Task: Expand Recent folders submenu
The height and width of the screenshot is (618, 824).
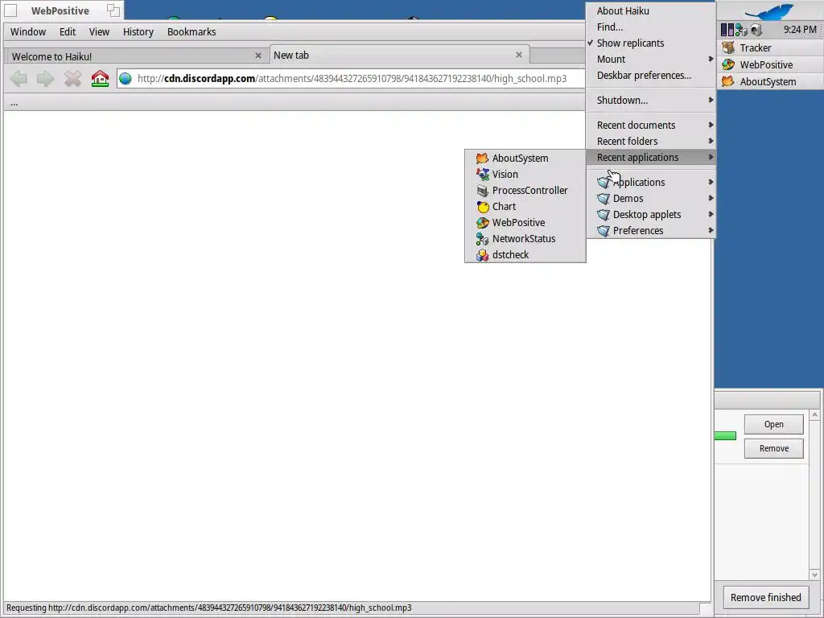Action: tap(650, 142)
